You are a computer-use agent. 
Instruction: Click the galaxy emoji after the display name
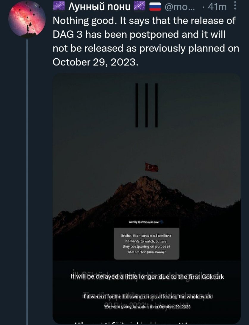tap(139, 6)
